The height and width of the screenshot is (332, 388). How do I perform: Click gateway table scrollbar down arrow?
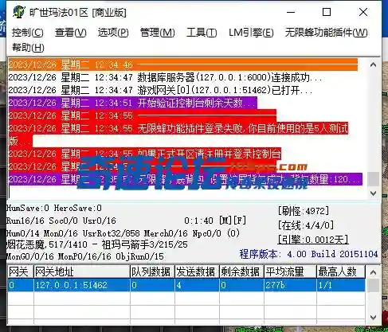tap(373, 317)
